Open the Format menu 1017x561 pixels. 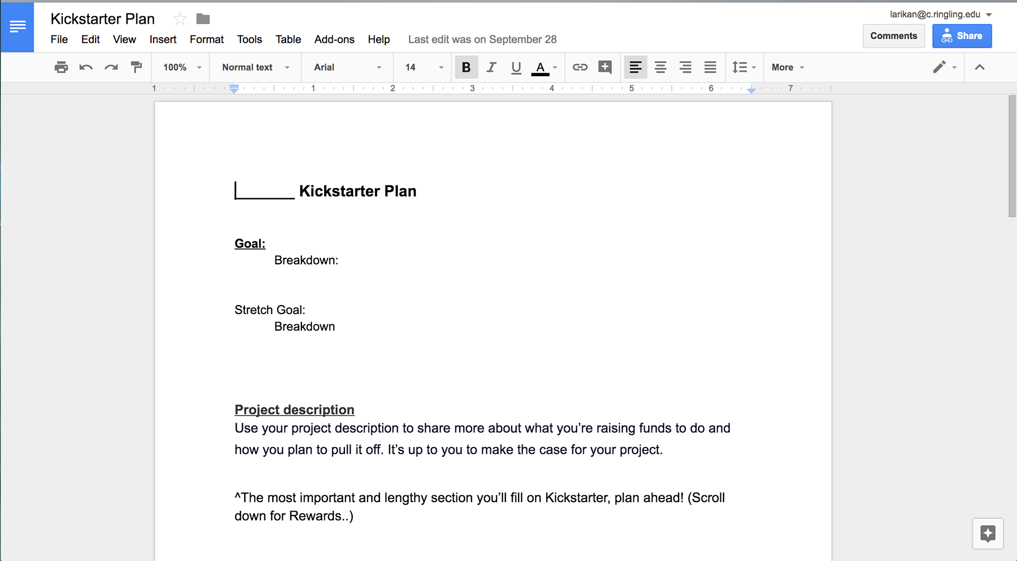207,39
